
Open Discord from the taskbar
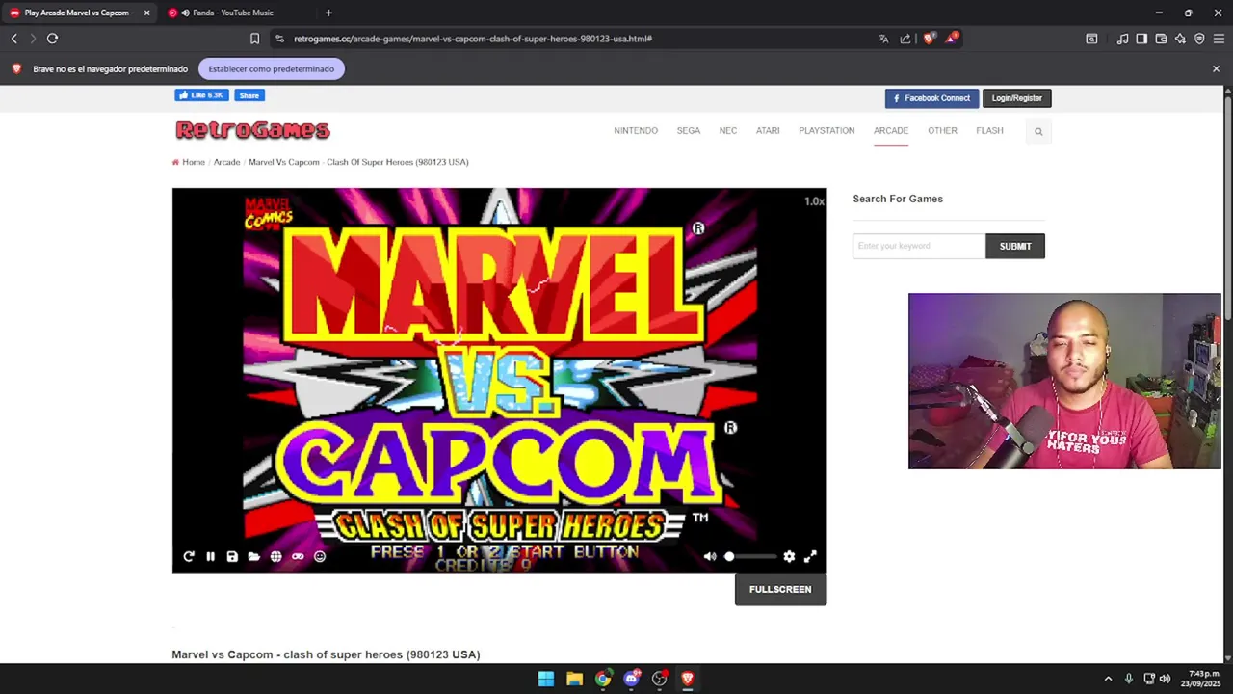tap(632, 679)
